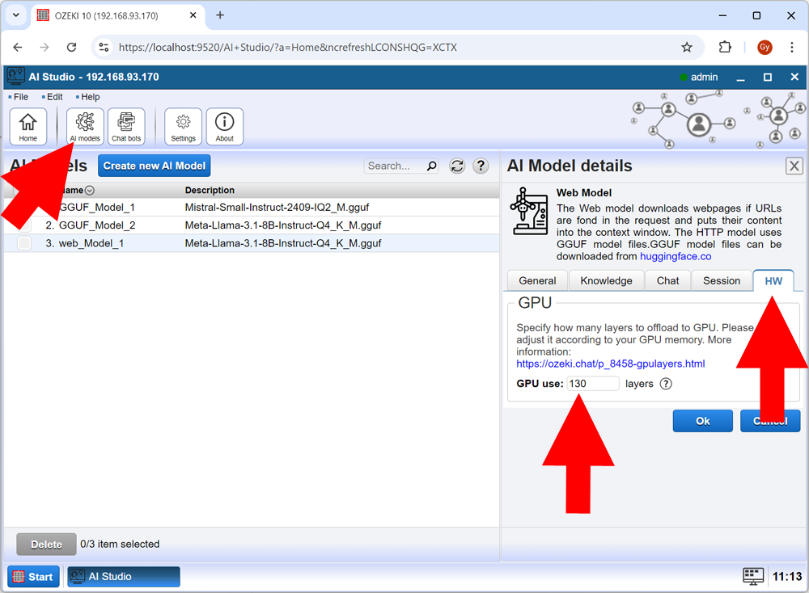Bookmark this page with the star icon

pos(687,48)
